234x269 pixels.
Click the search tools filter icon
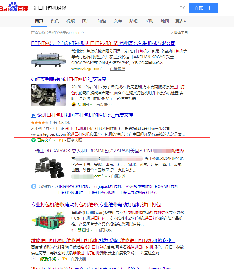[172, 33]
